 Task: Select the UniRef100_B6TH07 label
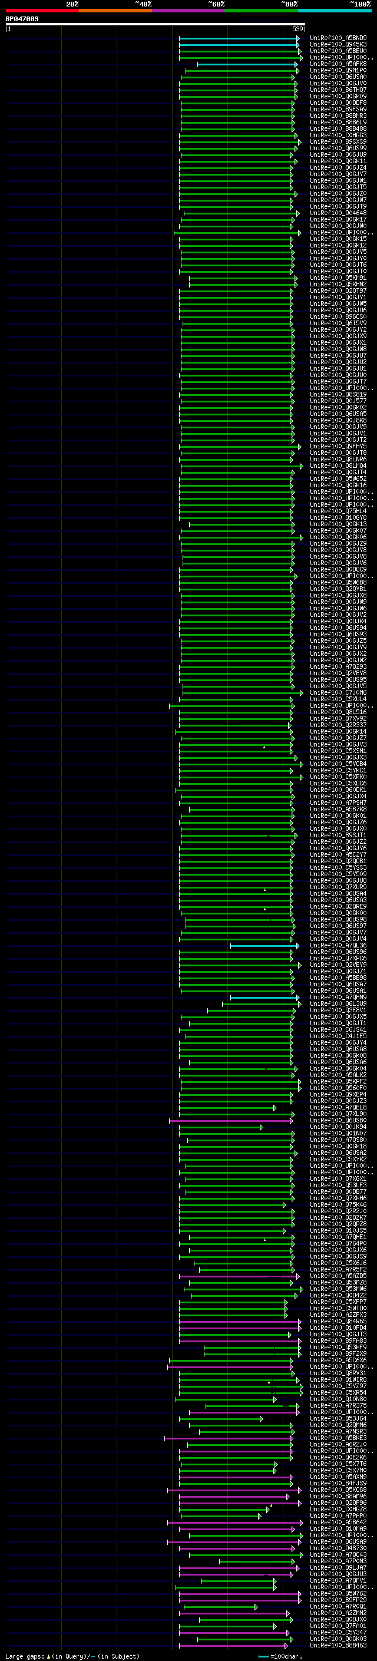pos(338,90)
